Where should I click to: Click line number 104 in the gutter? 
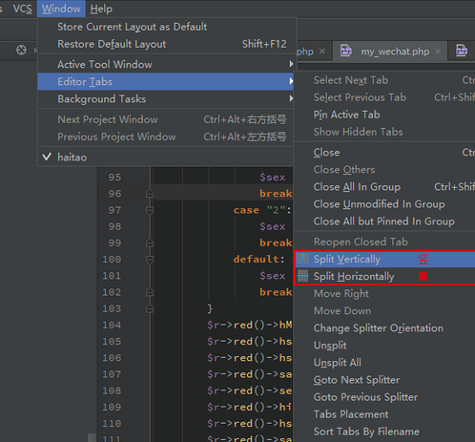click(112, 325)
